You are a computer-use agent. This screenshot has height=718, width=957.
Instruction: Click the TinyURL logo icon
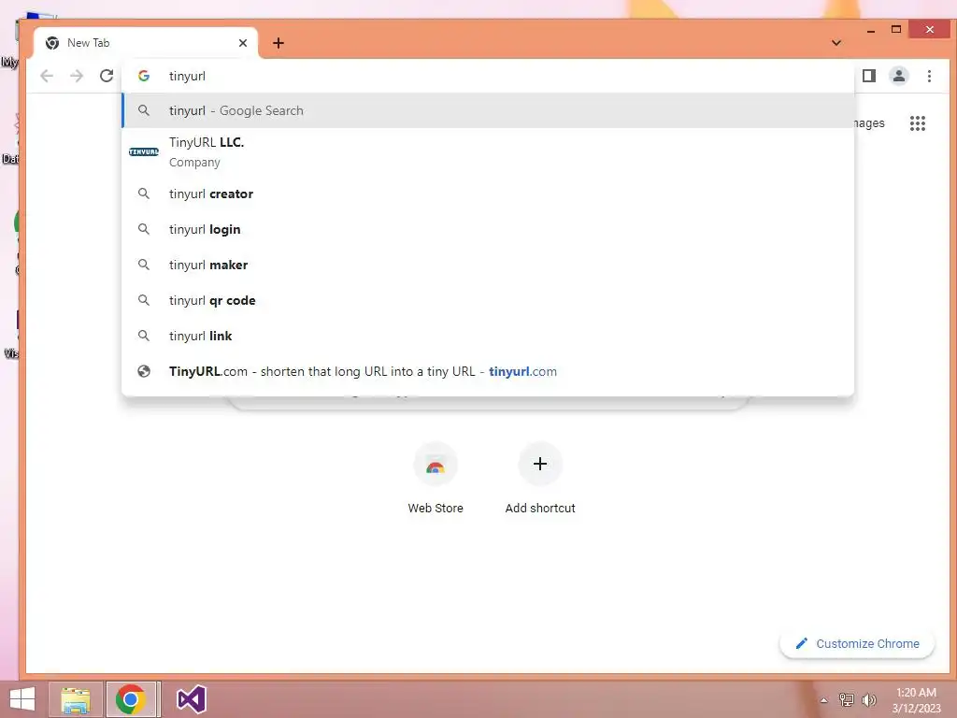pos(144,152)
